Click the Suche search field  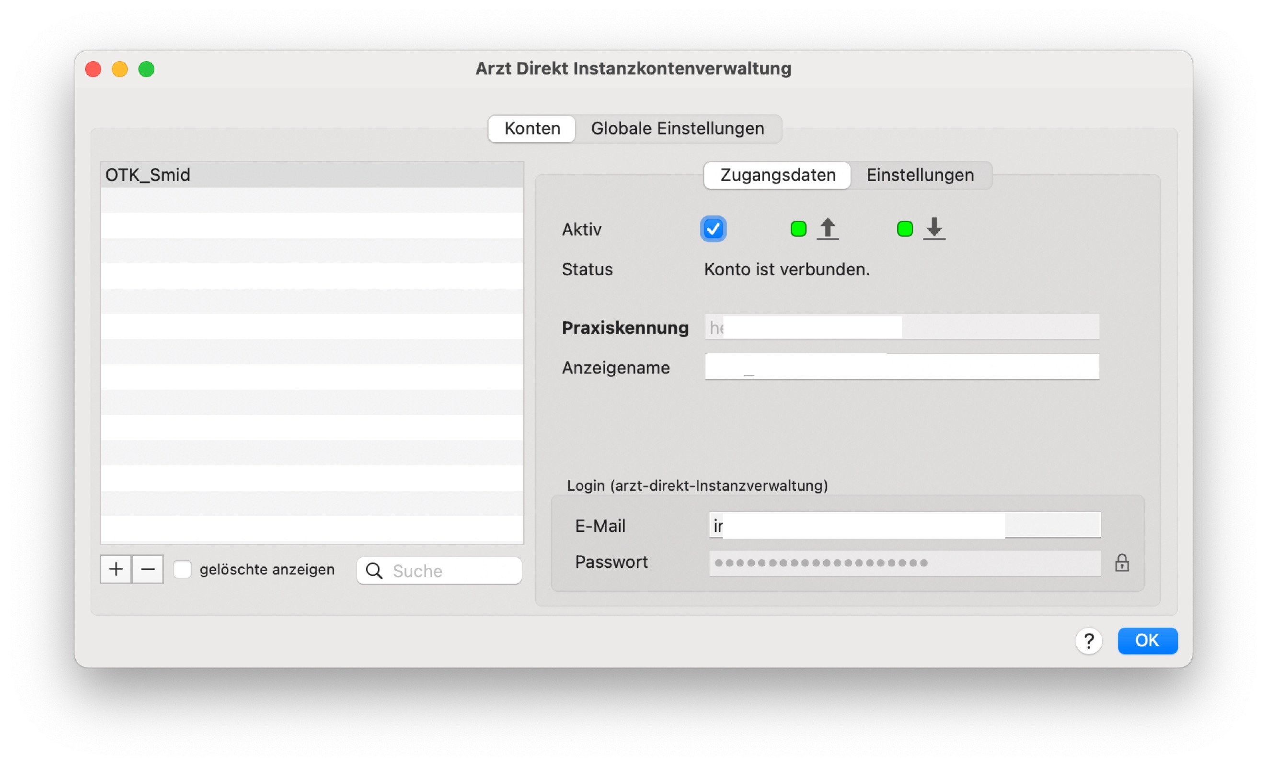tap(439, 571)
